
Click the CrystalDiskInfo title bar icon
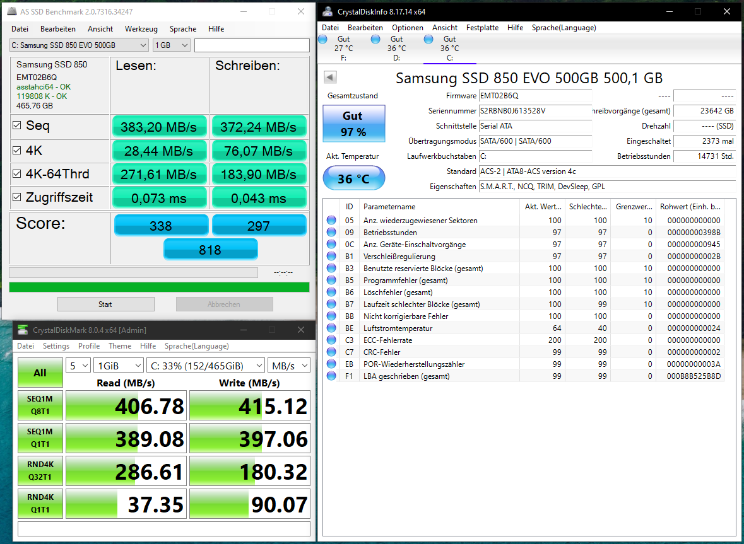pos(327,11)
